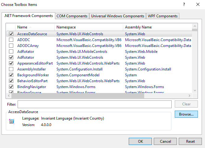Sort by the Namespace column header
The height and width of the screenshot is (148, 205).
89,27
